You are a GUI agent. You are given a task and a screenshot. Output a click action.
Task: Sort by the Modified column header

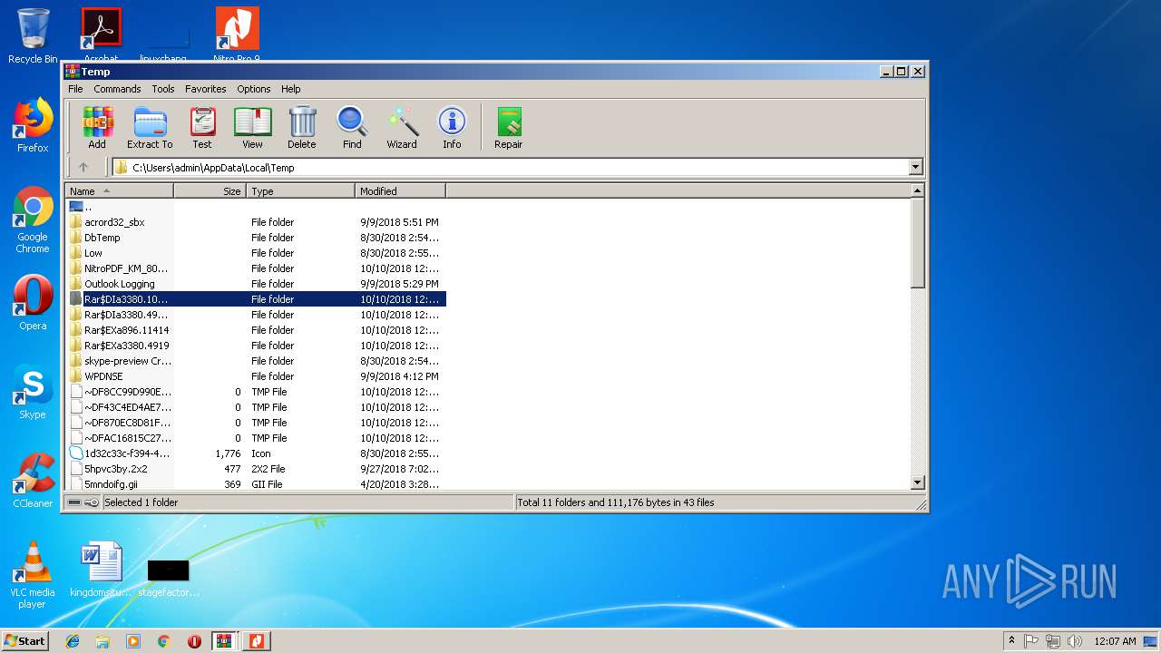pos(400,191)
